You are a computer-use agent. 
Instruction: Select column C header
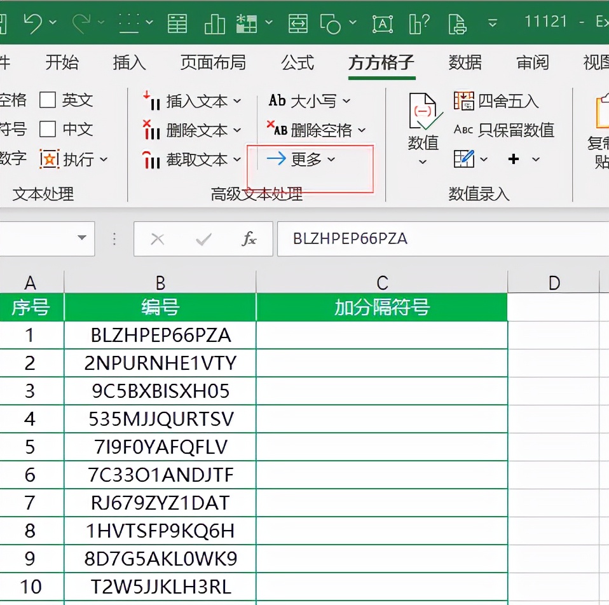(382, 282)
